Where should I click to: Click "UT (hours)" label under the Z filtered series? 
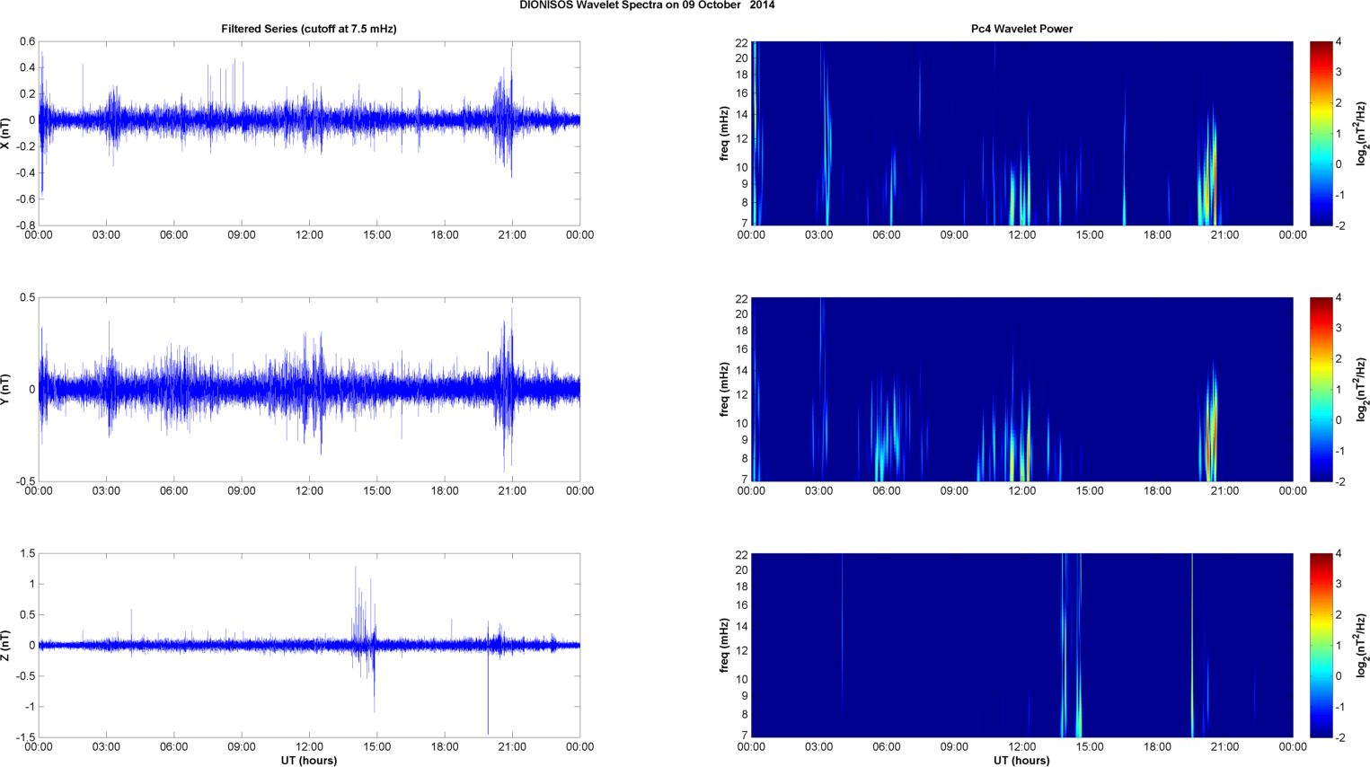click(309, 761)
